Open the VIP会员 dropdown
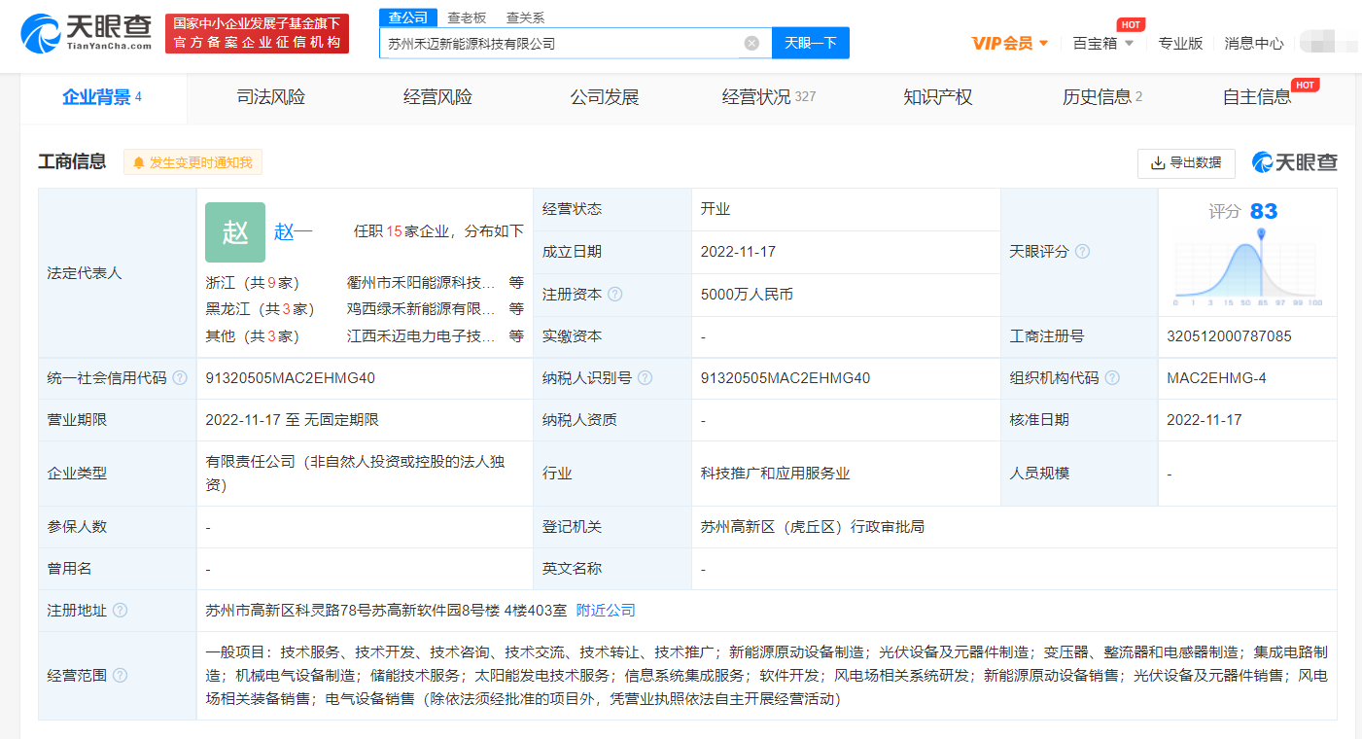The image size is (1362, 739). 1008,43
